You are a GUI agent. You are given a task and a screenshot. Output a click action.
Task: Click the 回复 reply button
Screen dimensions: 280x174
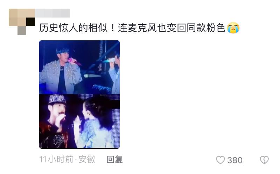pyautogui.click(x=115, y=159)
